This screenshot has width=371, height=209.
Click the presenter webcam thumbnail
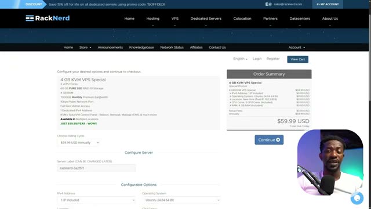330,163
